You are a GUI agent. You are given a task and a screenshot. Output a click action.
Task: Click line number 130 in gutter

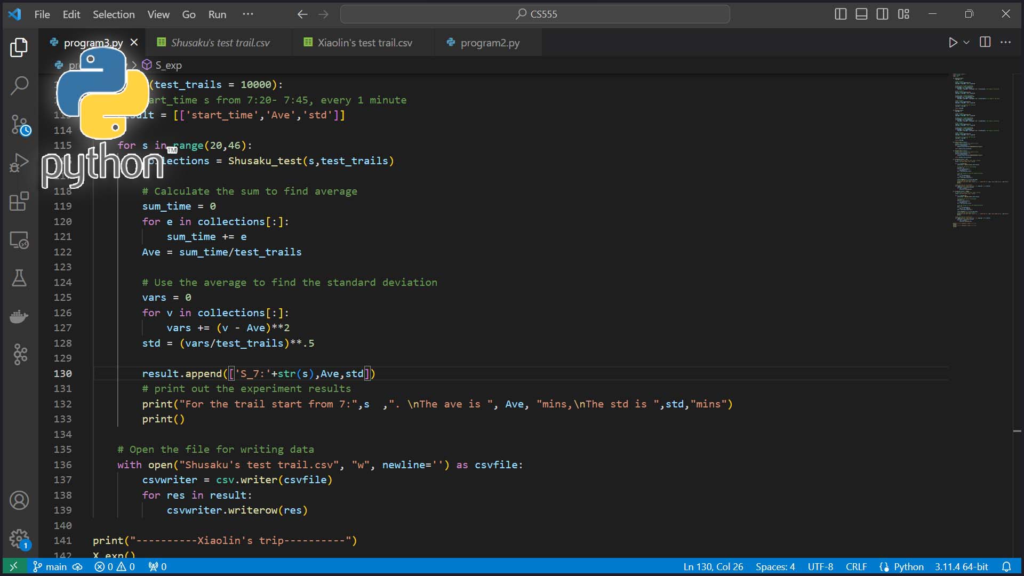click(x=62, y=374)
